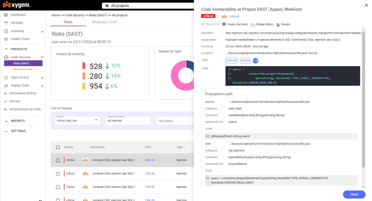This screenshot has width=372, height=201.
Task: Click the Snooze bell icon
Action: point(278,25)
